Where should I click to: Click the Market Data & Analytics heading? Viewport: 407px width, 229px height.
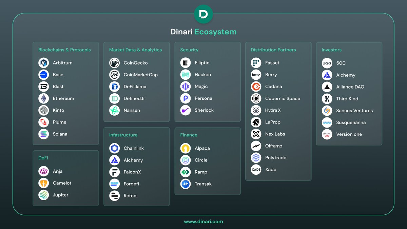135,50
